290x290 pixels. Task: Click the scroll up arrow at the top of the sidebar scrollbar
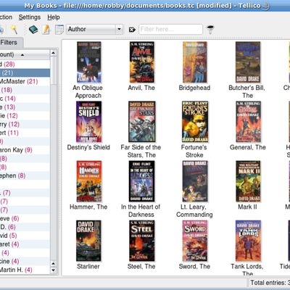coord(54,53)
